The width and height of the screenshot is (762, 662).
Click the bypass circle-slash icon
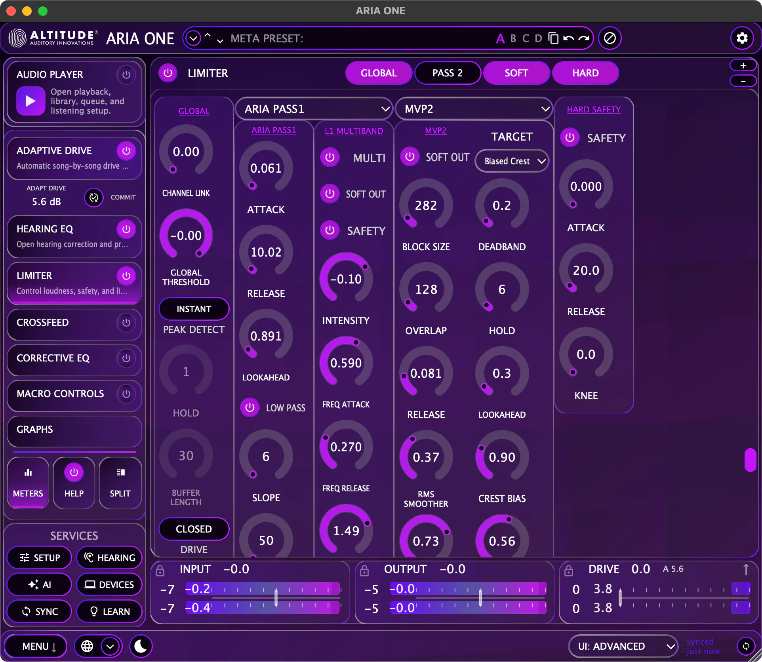click(x=610, y=38)
